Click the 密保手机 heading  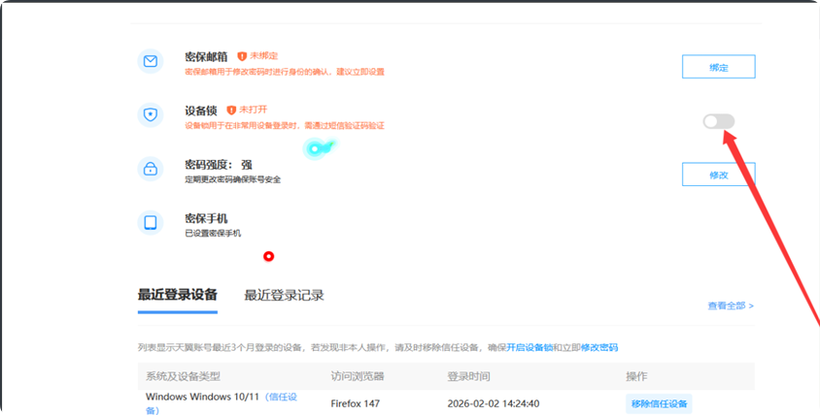coord(206,219)
